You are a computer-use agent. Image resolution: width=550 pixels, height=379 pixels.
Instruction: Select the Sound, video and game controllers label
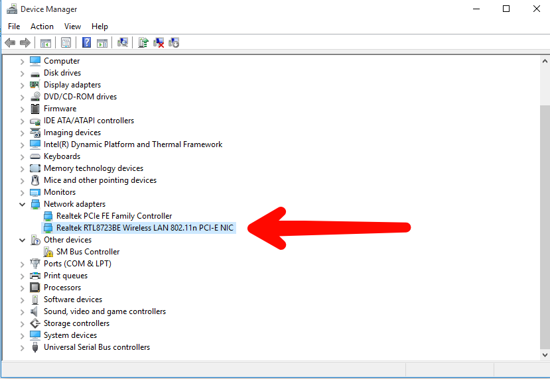click(x=105, y=311)
